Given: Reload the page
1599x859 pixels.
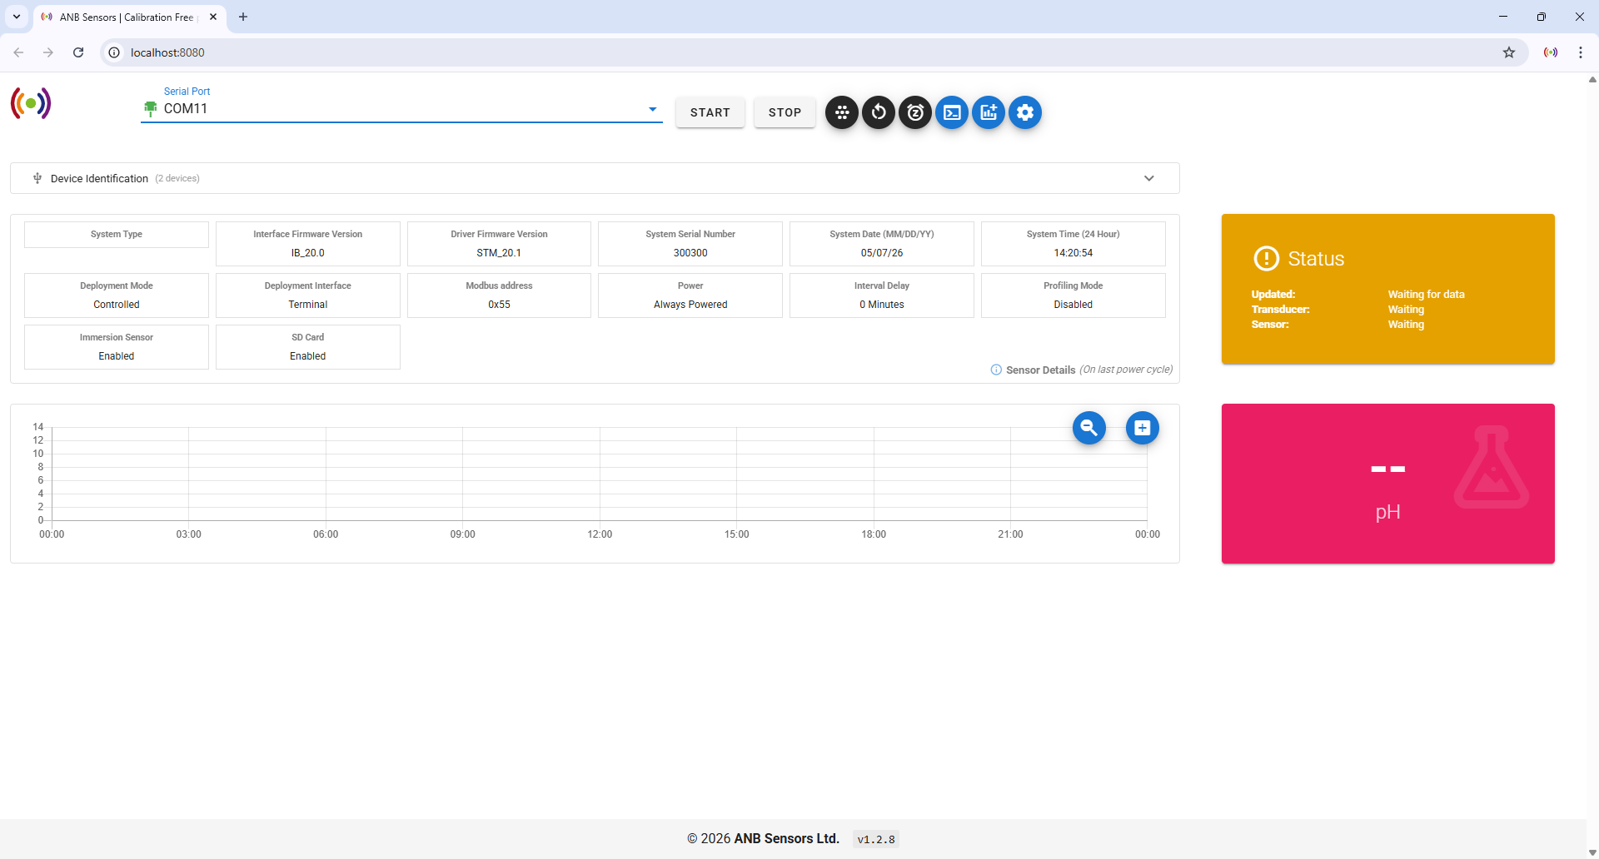Looking at the screenshot, I should [78, 52].
